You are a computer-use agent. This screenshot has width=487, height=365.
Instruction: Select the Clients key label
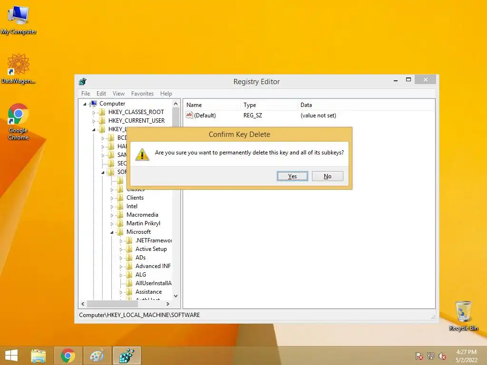pos(135,198)
